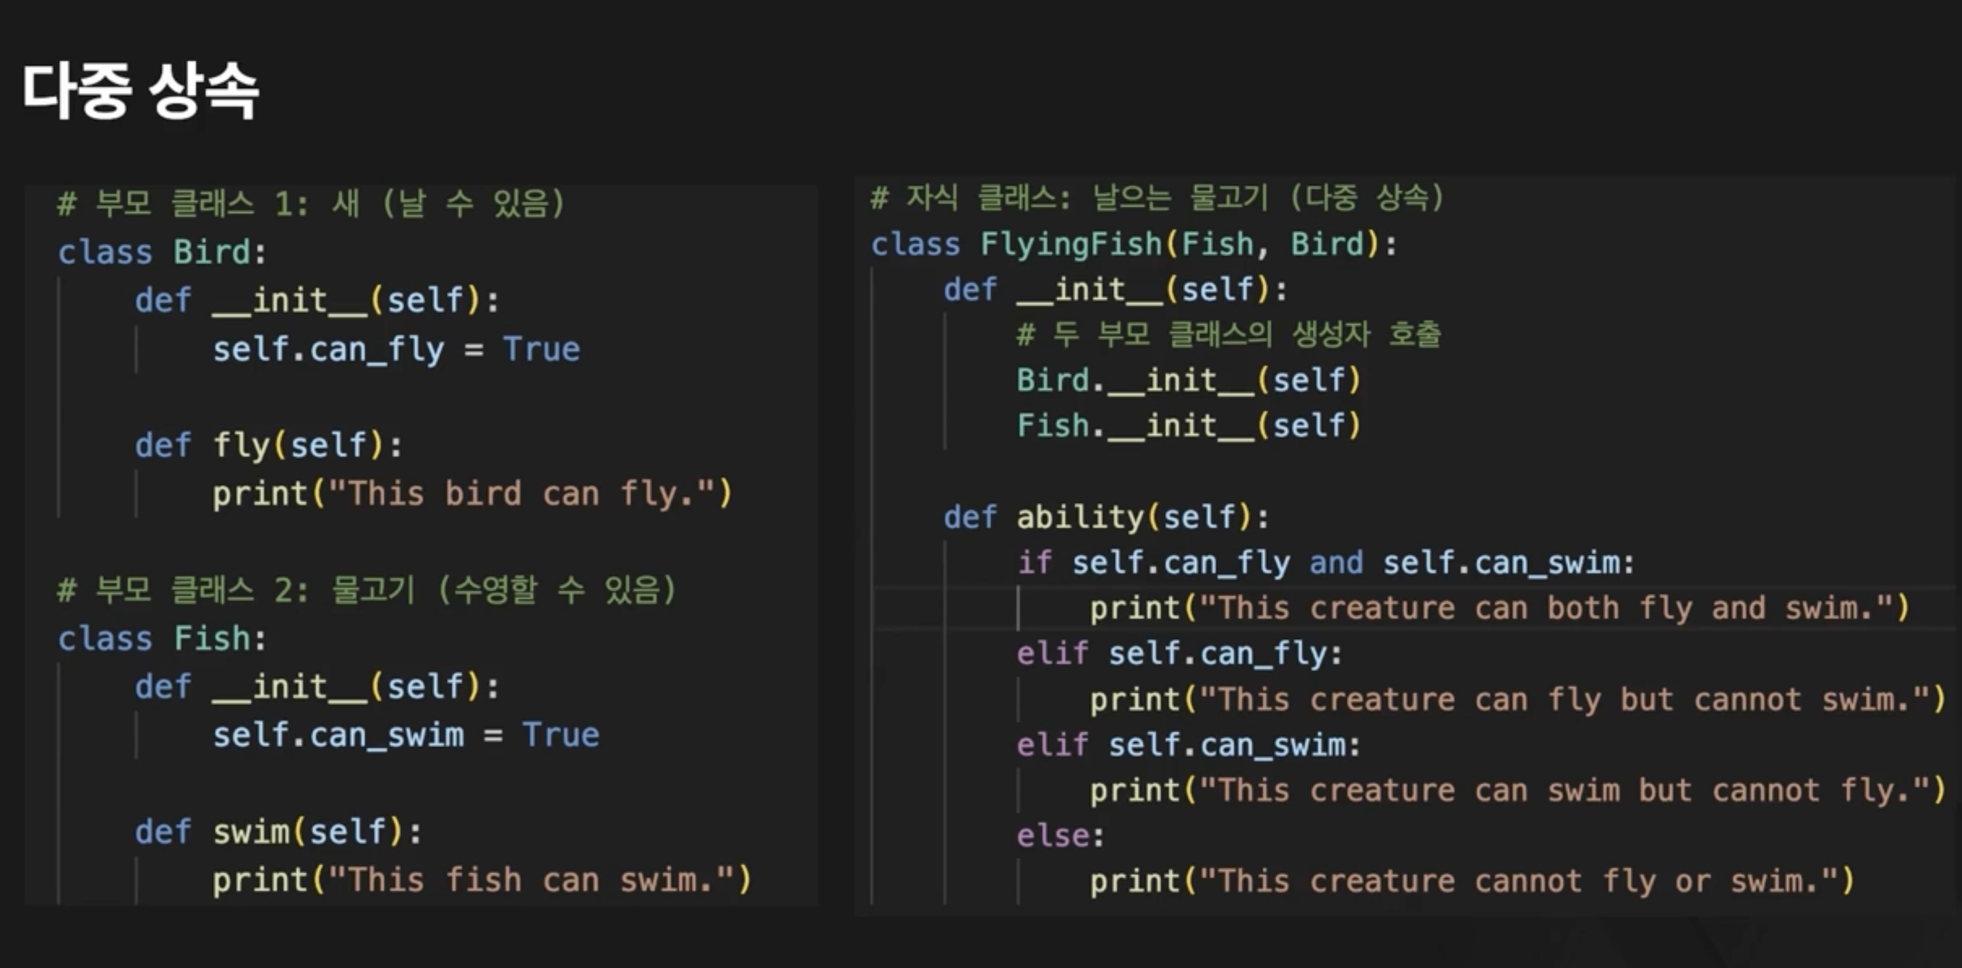Click the "can both fly and swim." print line
The image size is (1962, 968).
tap(1499, 609)
